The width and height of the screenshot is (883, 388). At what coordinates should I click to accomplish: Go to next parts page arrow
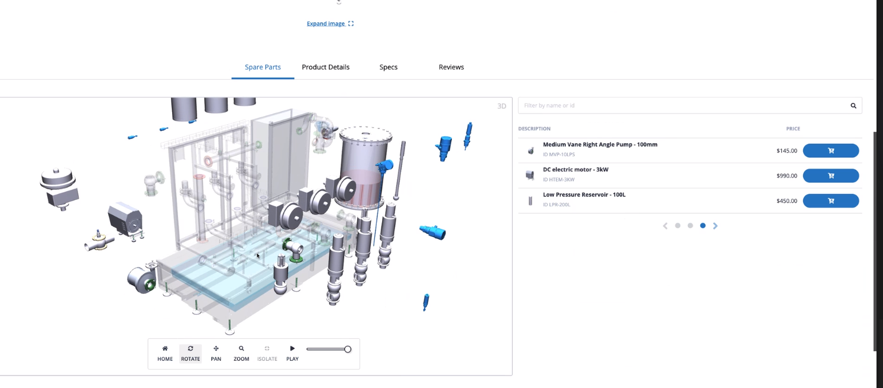tap(715, 226)
